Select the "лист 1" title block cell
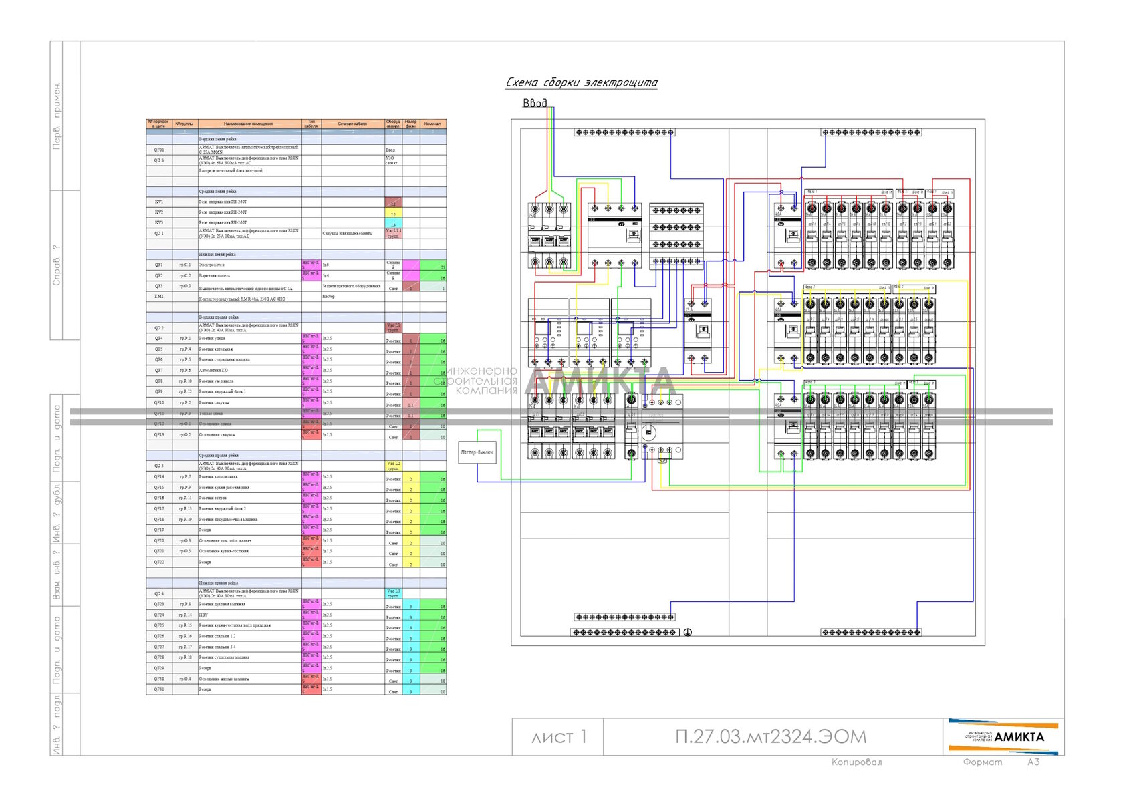The height and width of the screenshot is (793, 1123). click(558, 737)
